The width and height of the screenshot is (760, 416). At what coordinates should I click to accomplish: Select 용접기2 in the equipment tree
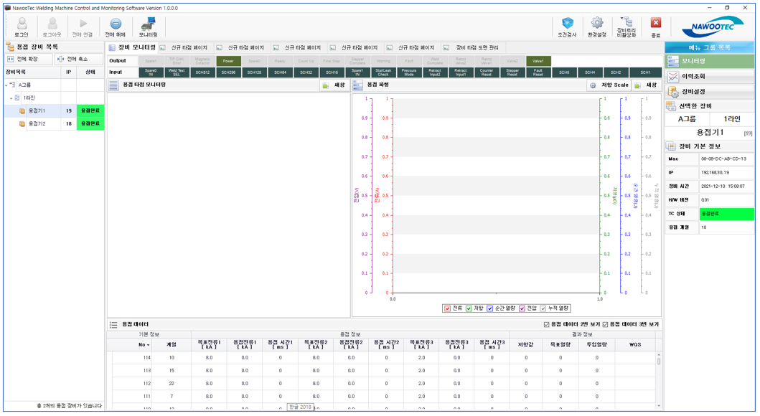(x=37, y=124)
